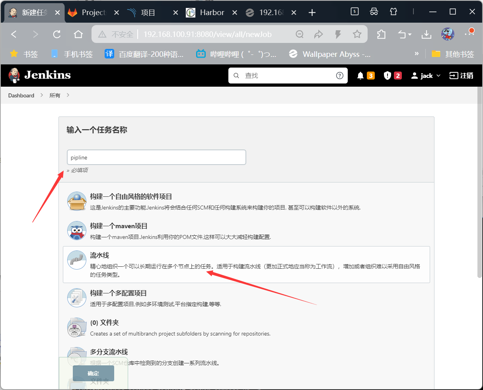483x390 pixels.
Task: Click the search help question mark icon
Action: (x=340, y=76)
